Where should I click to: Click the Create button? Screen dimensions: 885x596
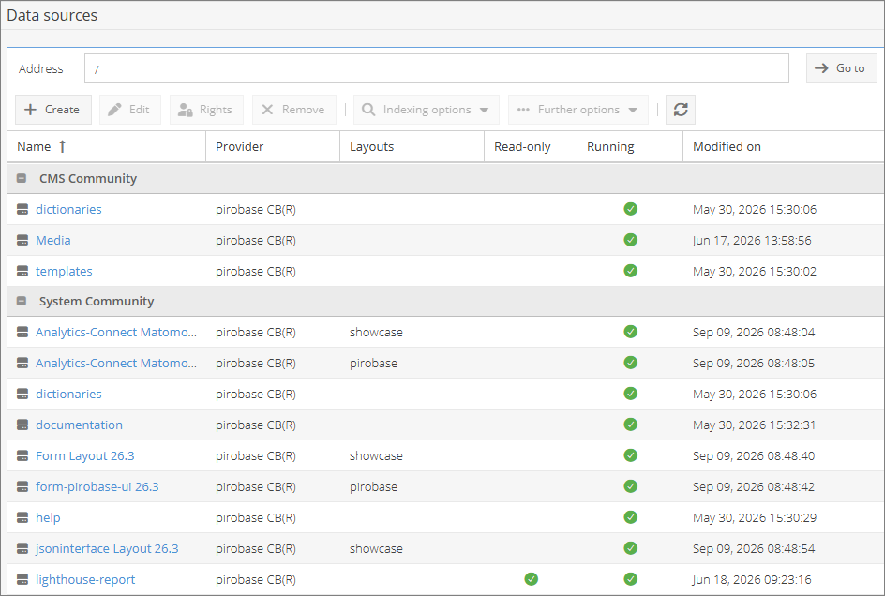tap(53, 110)
